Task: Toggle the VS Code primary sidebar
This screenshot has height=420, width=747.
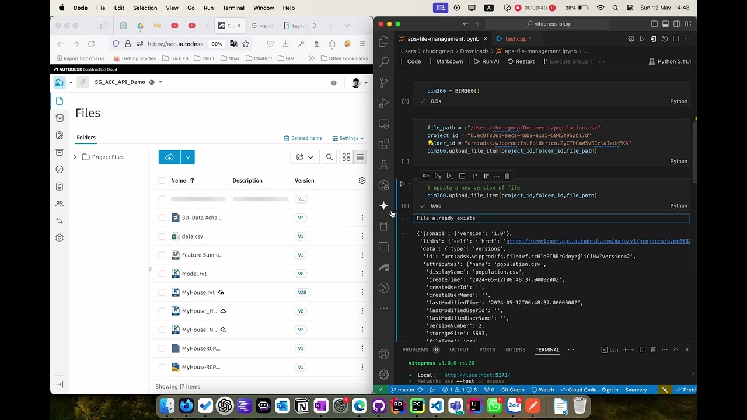Action: click(654, 24)
